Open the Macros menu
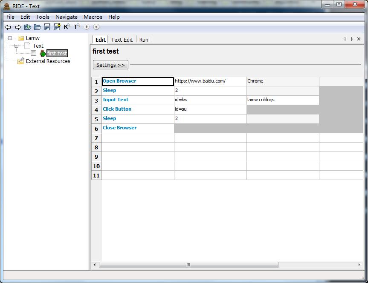The width and height of the screenshot is (368, 283). tap(93, 17)
